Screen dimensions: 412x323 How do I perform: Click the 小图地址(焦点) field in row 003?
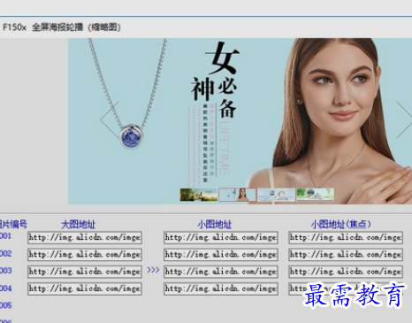[346, 272]
